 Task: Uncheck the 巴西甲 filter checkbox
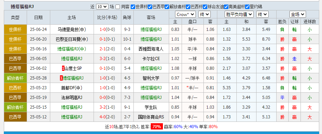pos(150,7)
